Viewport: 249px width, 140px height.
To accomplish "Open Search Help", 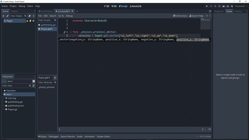I will click(x=196, y=16).
